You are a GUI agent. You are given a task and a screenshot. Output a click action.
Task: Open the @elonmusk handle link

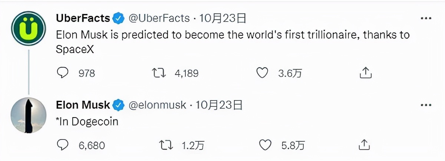pos(157,105)
